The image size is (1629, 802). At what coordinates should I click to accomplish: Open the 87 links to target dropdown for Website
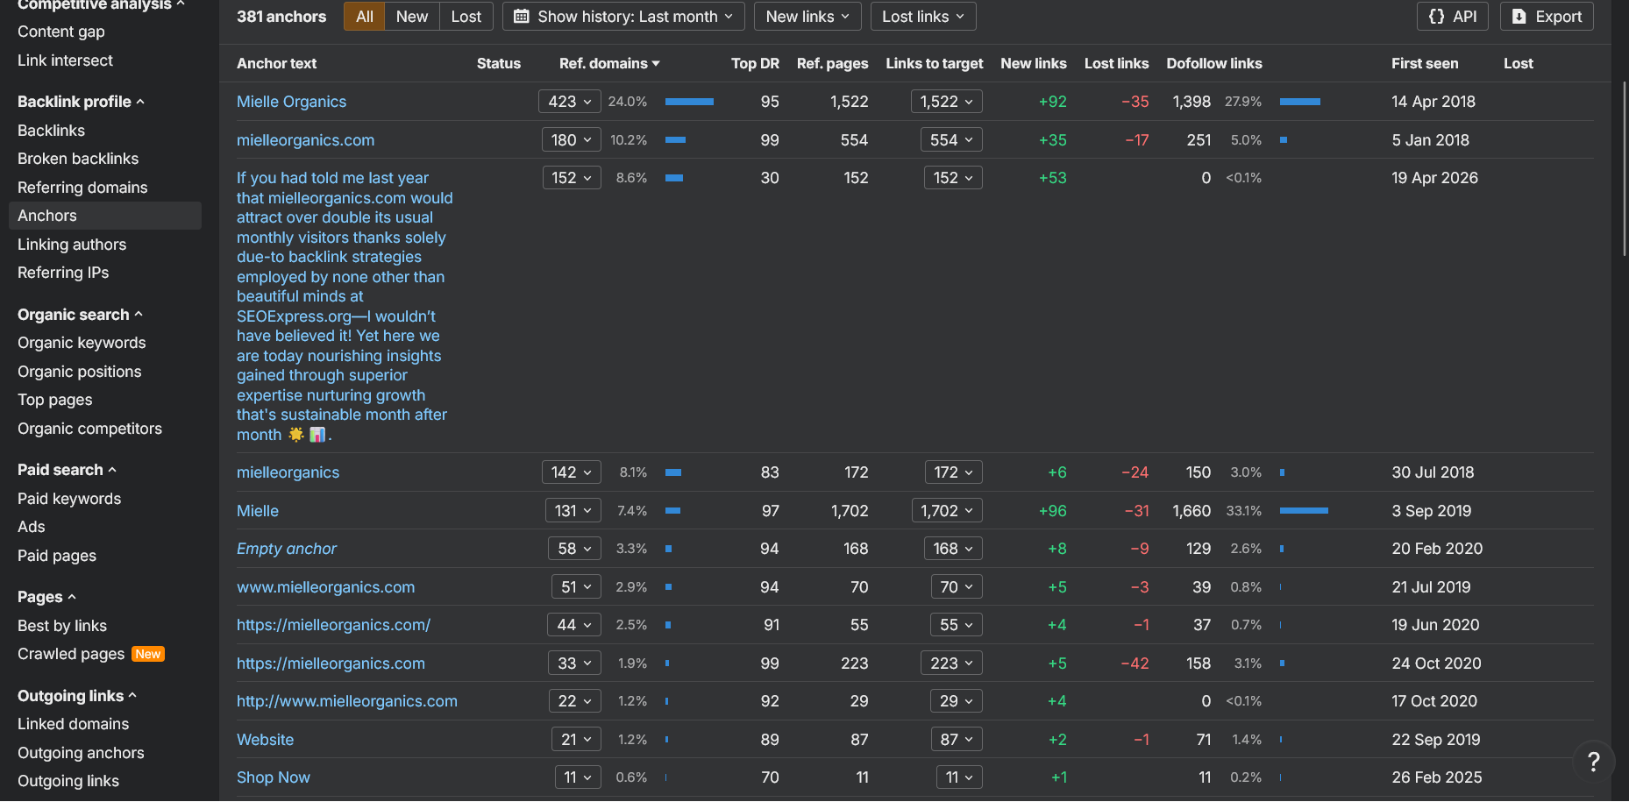tap(957, 740)
